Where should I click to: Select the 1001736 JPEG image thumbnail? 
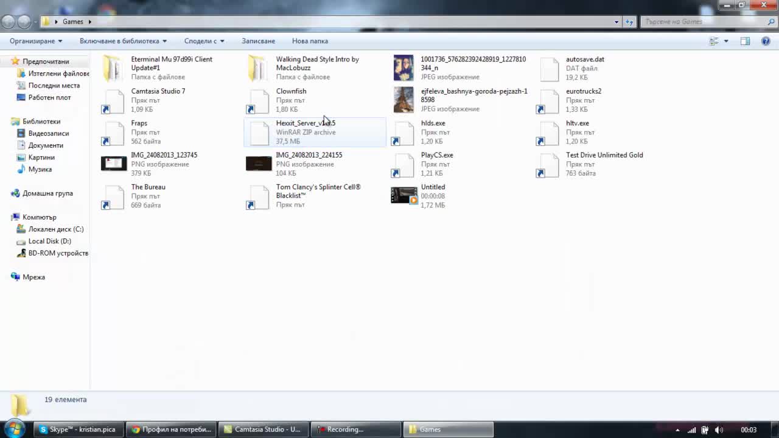pyautogui.click(x=403, y=68)
